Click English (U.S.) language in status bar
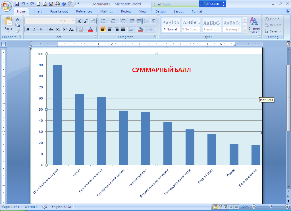 pos(61,207)
